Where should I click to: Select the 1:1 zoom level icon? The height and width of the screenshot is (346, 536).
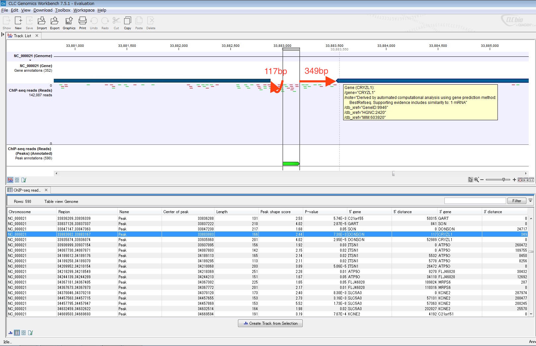532,180
